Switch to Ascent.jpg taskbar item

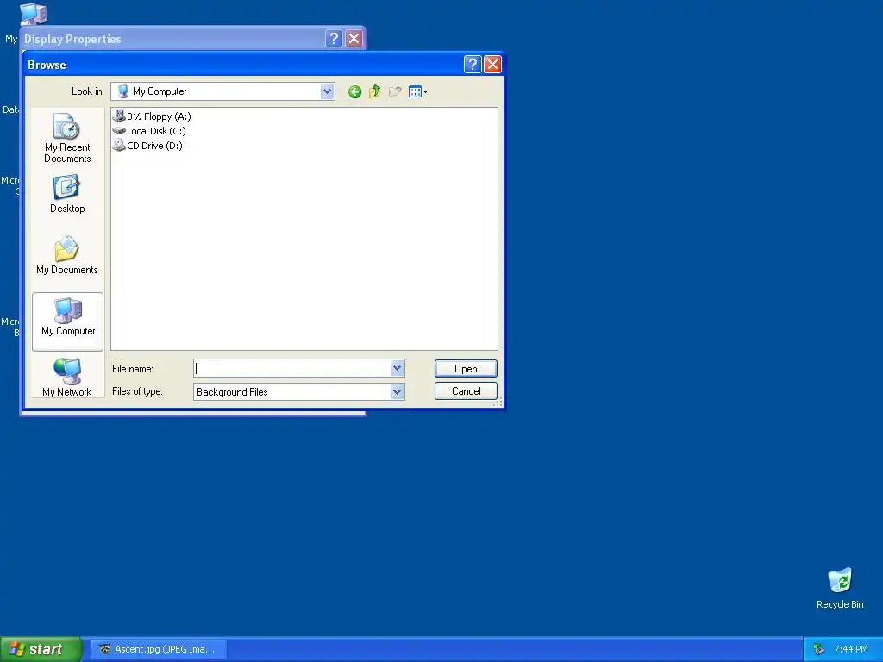pos(159,649)
